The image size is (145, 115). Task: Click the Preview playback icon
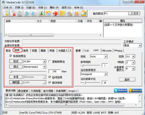tap(34, 13)
